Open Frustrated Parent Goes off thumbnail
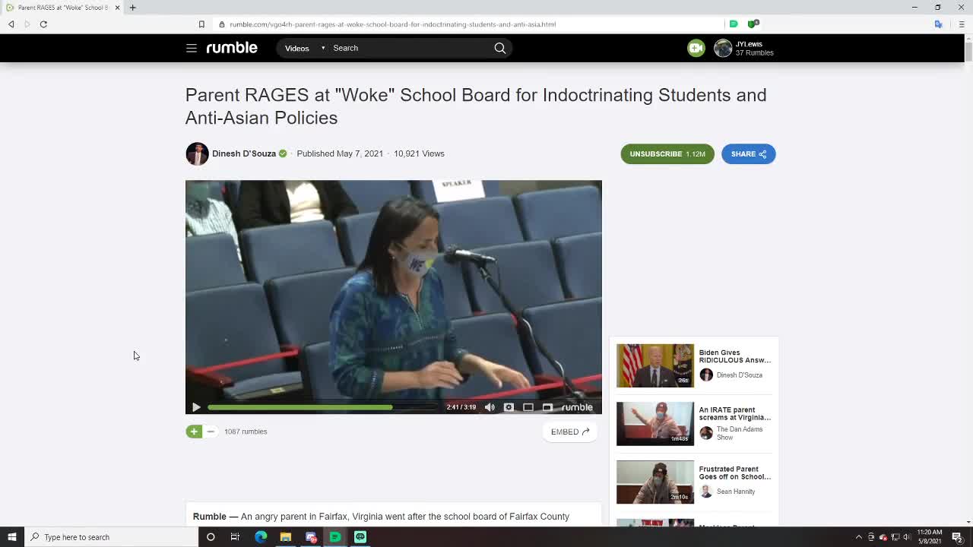The image size is (973, 547). pyautogui.click(x=654, y=482)
